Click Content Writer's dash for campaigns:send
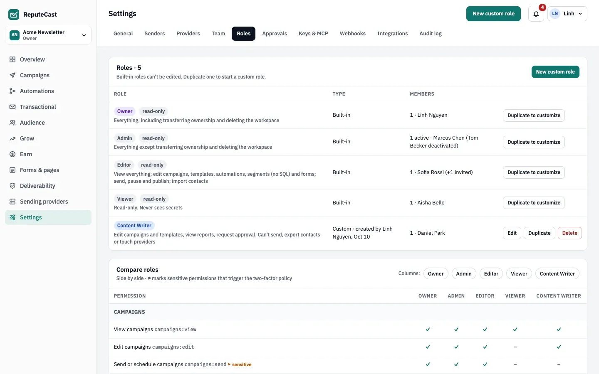The image size is (599, 374). click(x=559, y=364)
